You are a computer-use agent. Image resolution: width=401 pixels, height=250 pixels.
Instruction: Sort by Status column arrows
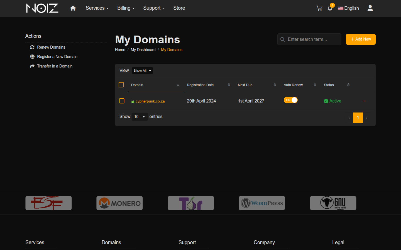click(x=348, y=85)
